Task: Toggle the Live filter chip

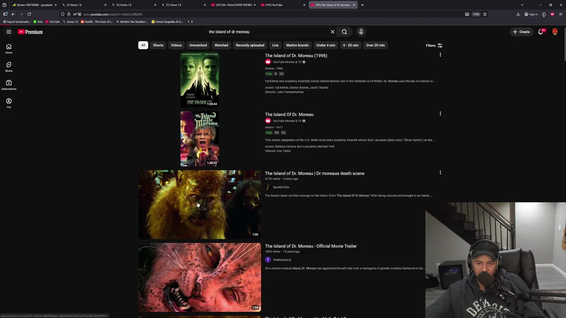Action: point(275,45)
